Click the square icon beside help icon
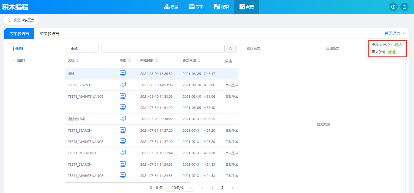 click(x=404, y=7)
